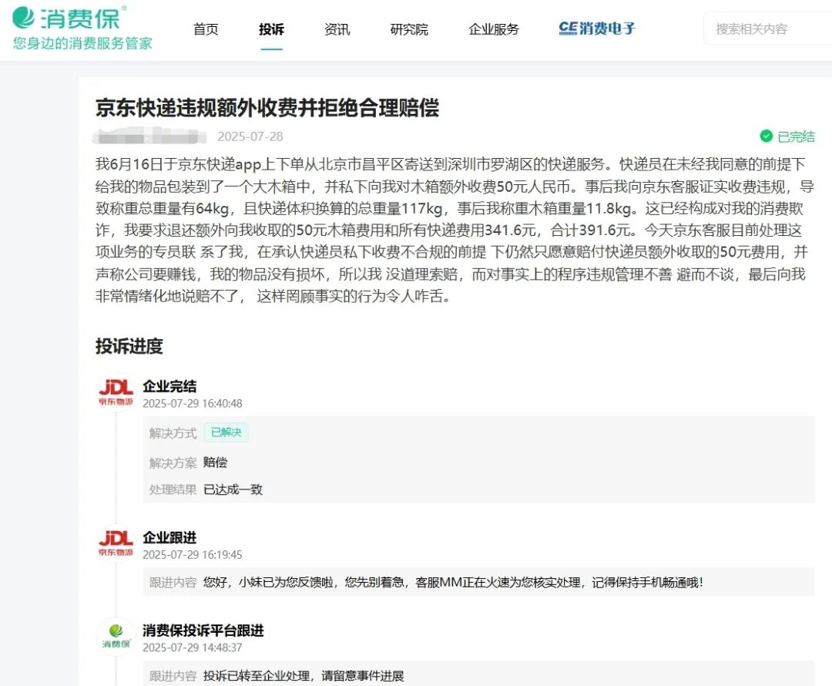Click the timestamp 2025-07-29 16:40:48
Screen dimensions: 832x686
click(x=193, y=404)
